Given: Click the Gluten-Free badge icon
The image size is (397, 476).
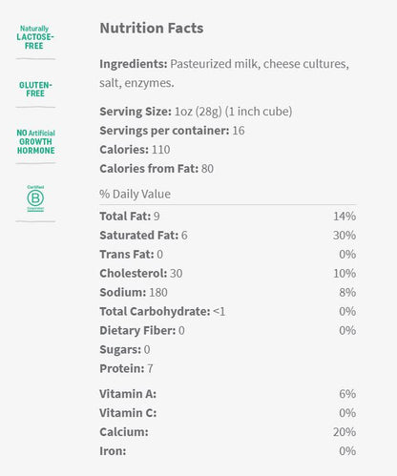Looking at the screenshot, I should coord(35,89).
